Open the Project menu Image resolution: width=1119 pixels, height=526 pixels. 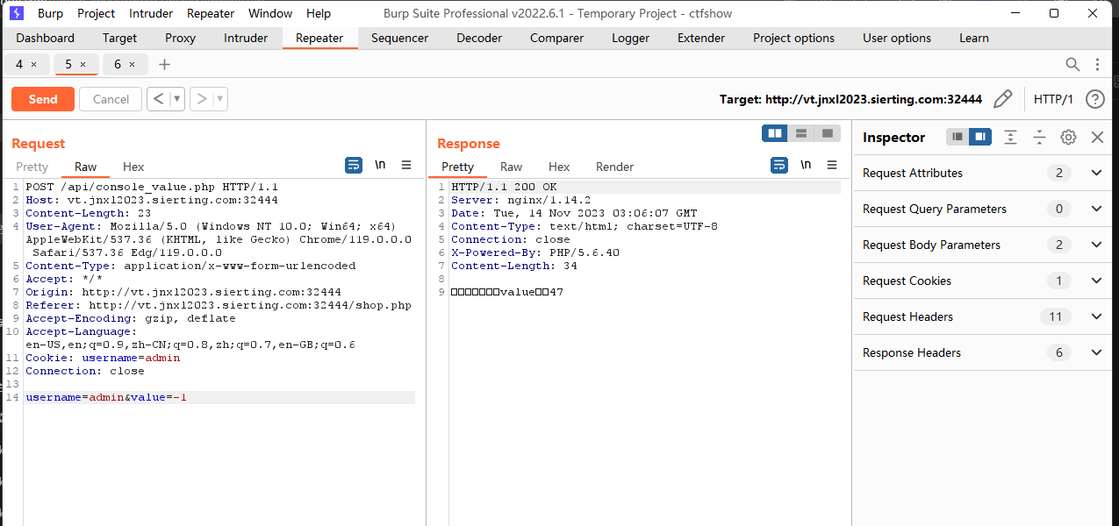click(x=96, y=13)
